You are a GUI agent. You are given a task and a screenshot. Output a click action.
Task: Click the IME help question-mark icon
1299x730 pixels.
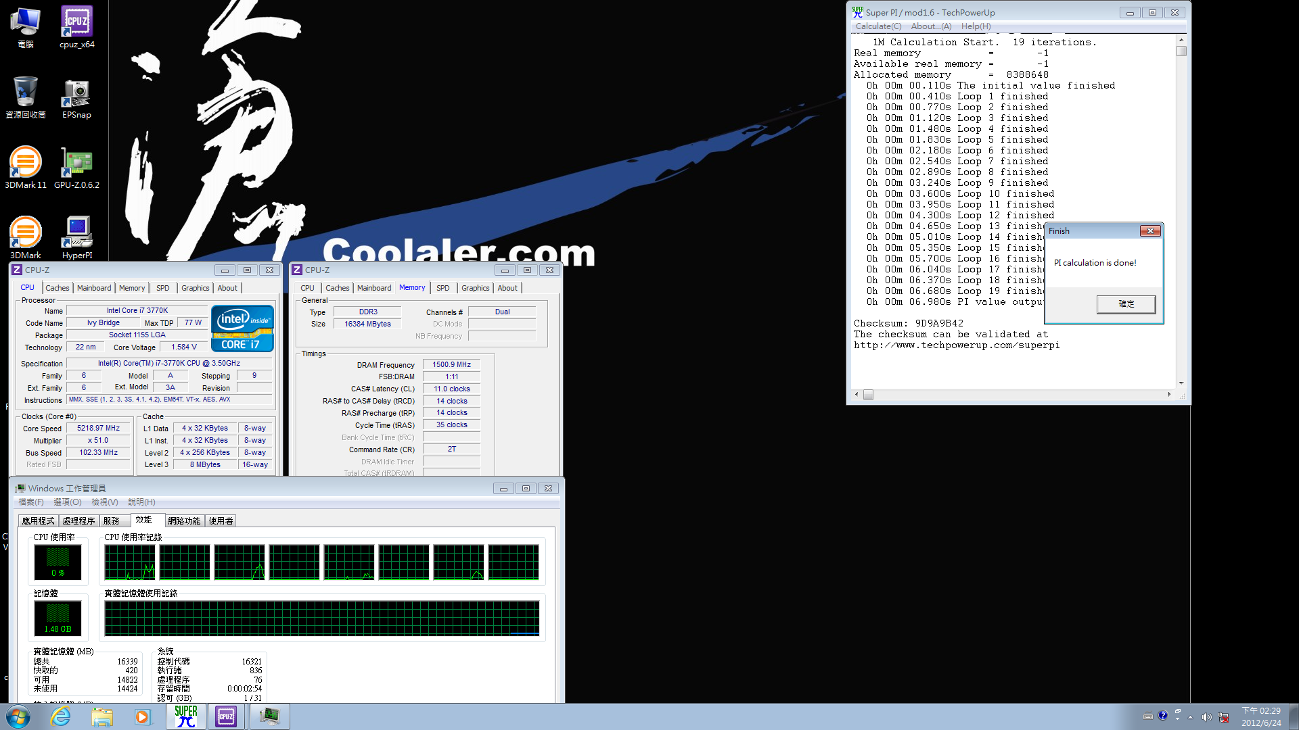pos(1162,716)
